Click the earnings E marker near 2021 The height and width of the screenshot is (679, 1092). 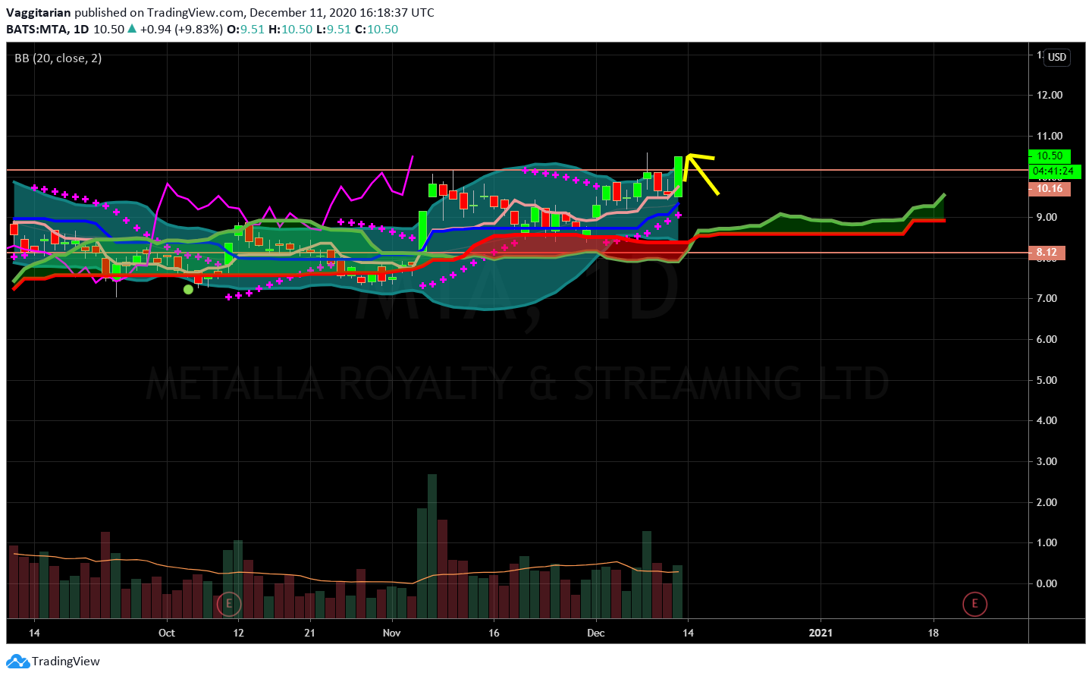[x=974, y=604]
